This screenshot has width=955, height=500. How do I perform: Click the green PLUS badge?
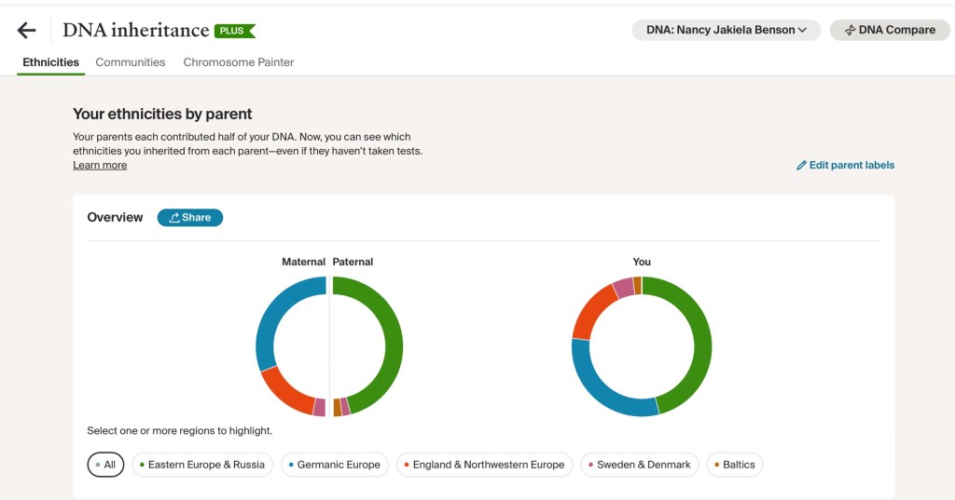click(233, 31)
